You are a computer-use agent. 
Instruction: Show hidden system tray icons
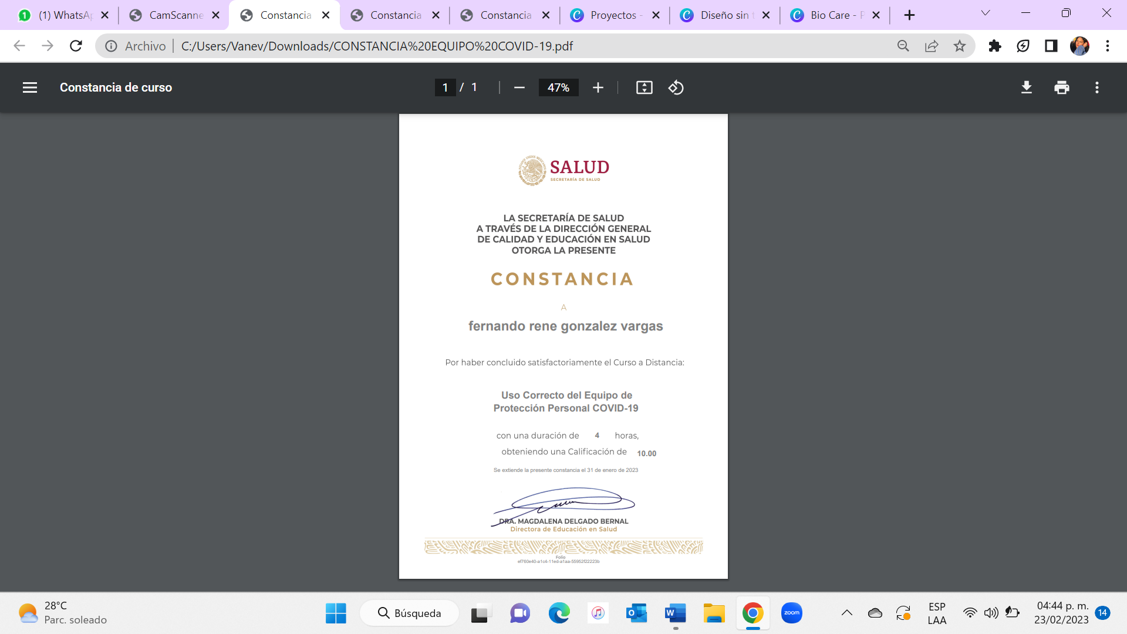pyautogui.click(x=846, y=613)
